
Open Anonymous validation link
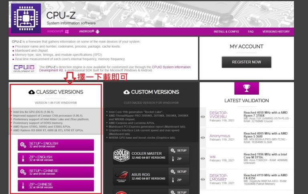pos(220,136)
